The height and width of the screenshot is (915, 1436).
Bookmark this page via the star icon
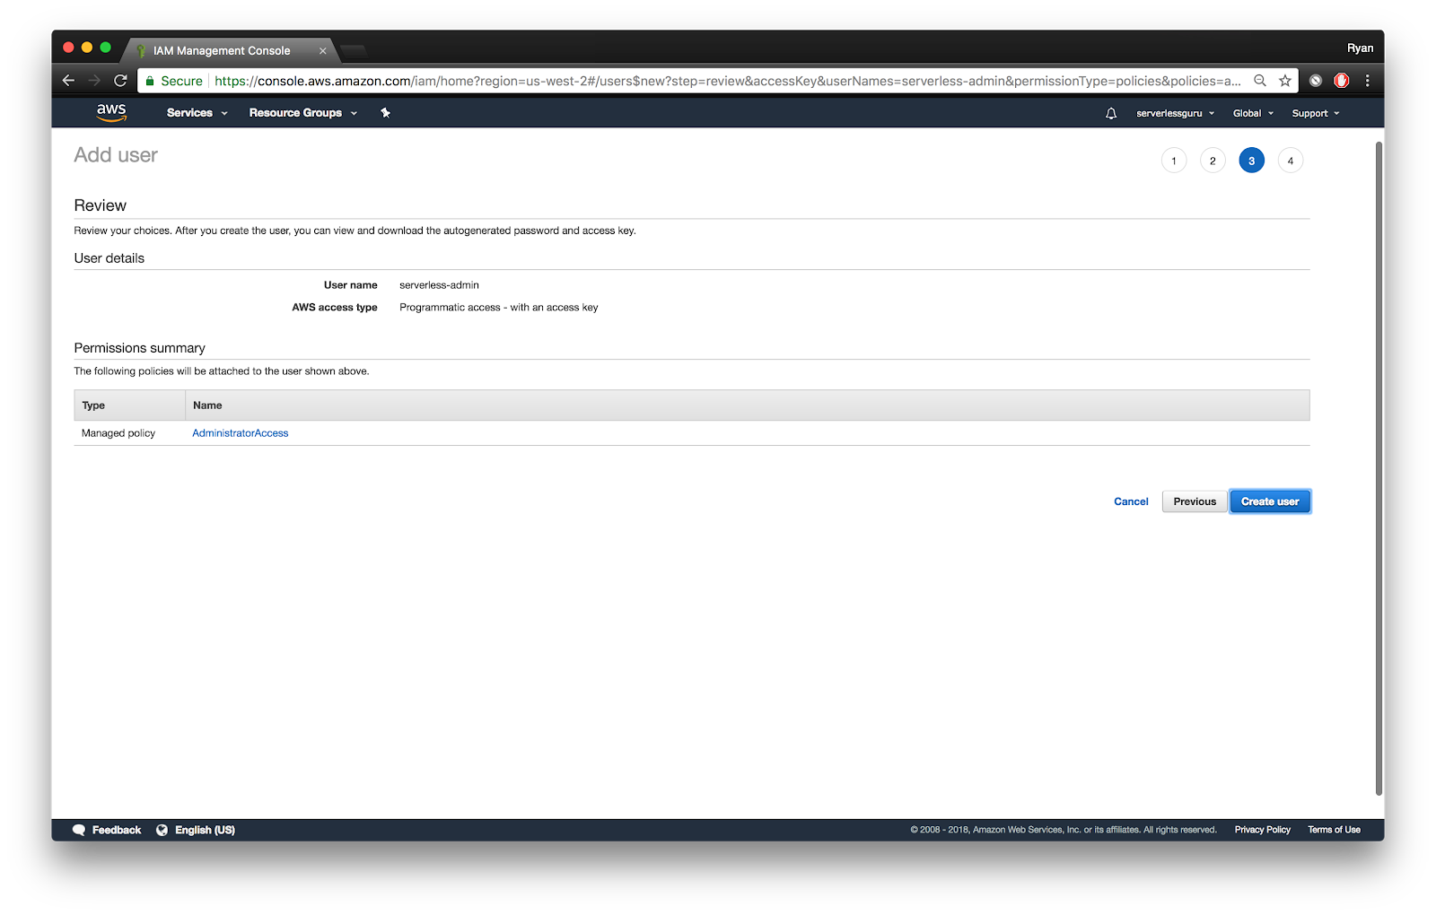[x=1285, y=80]
